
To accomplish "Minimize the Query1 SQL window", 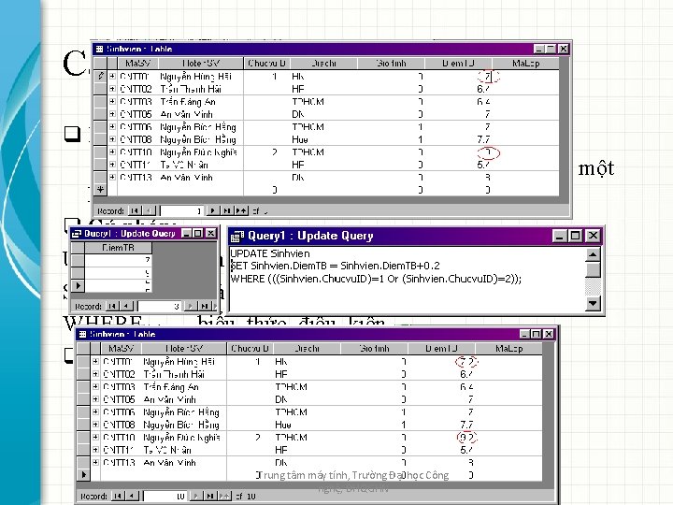I will point(559,236).
